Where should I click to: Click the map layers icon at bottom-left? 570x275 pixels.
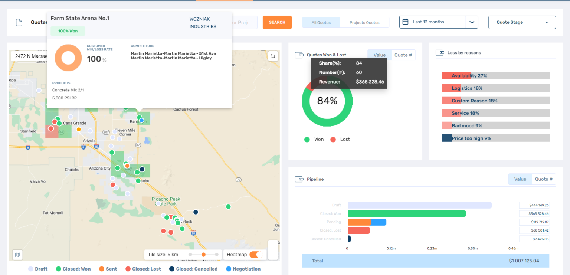pyautogui.click(x=17, y=255)
